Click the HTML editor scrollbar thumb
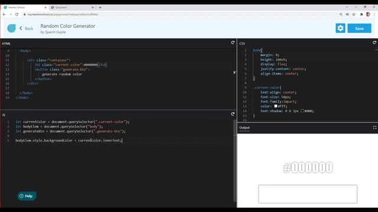The image size is (378, 212). pyautogui.click(x=234, y=72)
